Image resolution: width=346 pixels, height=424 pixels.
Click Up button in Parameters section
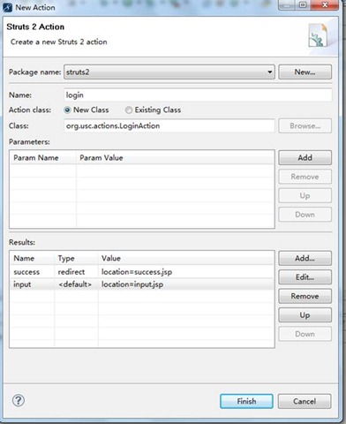(305, 195)
